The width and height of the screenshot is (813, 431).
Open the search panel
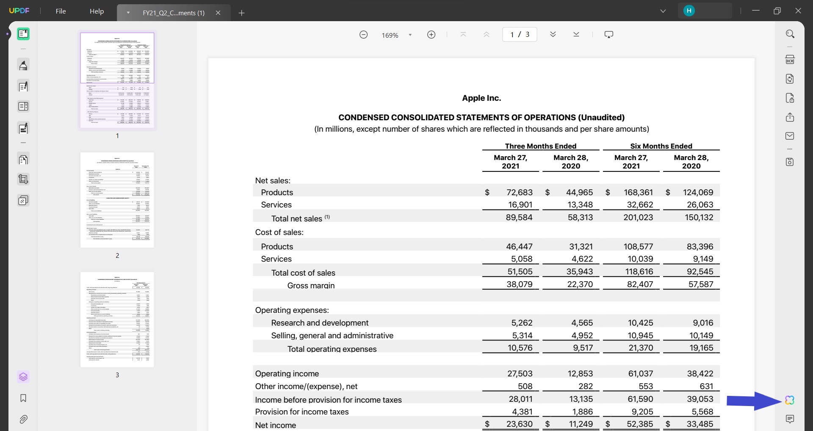[x=790, y=33]
